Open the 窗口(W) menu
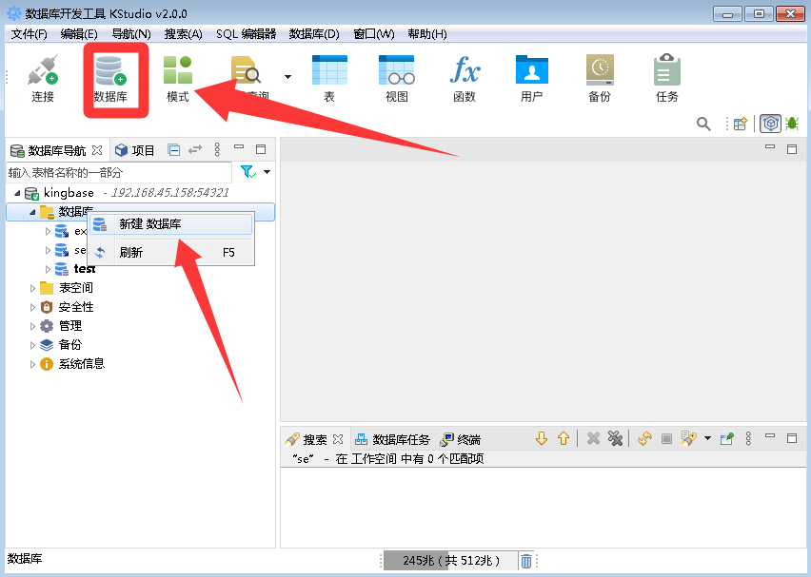The height and width of the screenshot is (577, 811). coord(373,34)
